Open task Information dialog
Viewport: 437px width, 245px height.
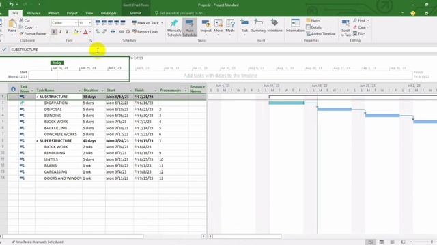tap(295, 26)
